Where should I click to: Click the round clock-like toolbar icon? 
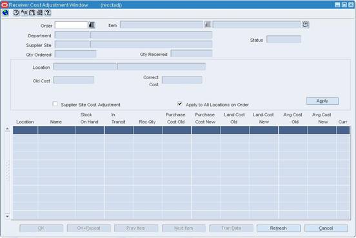tap(16, 13)
